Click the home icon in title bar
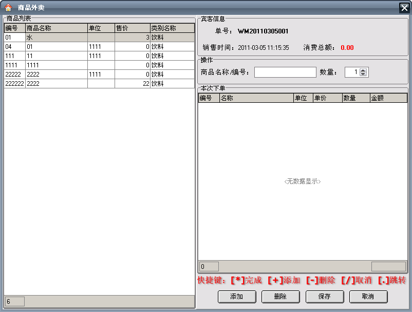Screen dimensions: 412x312 pos(8,7)
